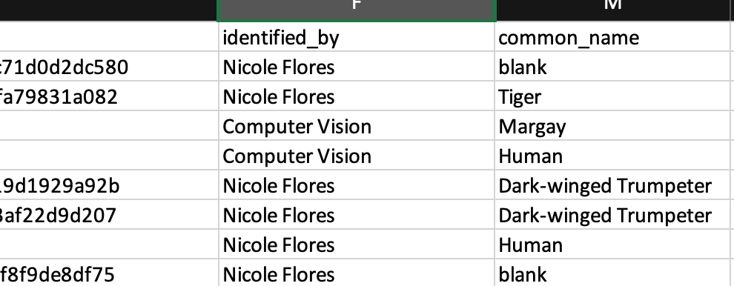Select cell ending in c71d0d2dc580

pyautogui.click(x=109, y=67)
